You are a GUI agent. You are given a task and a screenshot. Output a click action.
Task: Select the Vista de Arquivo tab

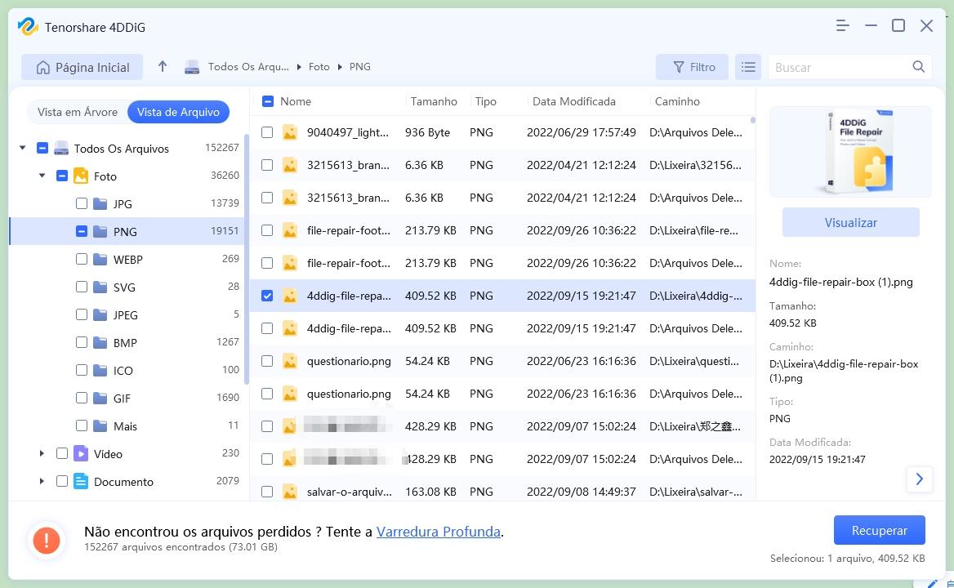pyautogui.click(x=178, y=112)
